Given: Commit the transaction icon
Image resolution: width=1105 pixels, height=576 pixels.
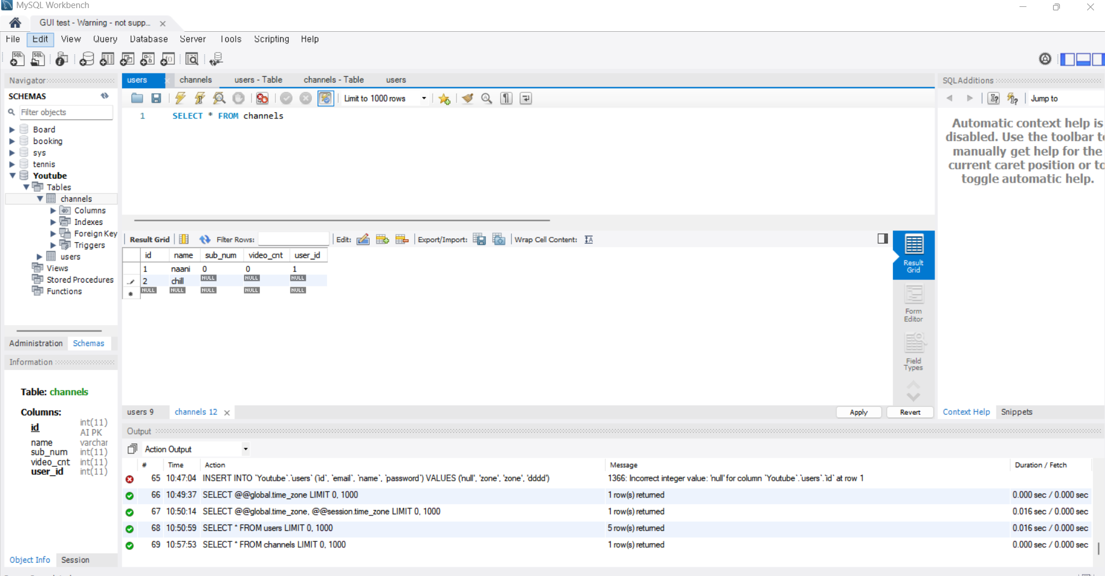Looking at the screenshot, I should (x=286, y=98).
